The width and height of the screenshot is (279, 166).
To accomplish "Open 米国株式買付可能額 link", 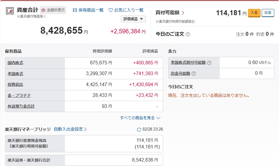I will pos(188,63).
